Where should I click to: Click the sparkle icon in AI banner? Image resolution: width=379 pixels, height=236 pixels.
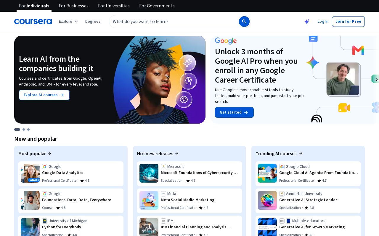pyautogui.click(x=187, y=63)
